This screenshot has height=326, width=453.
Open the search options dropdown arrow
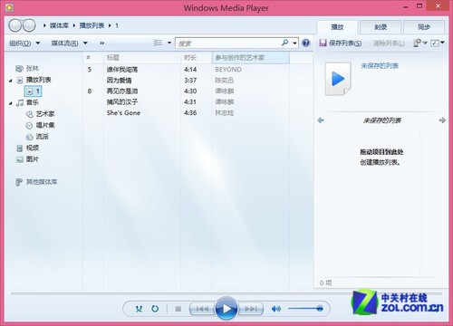click(294, 43)
